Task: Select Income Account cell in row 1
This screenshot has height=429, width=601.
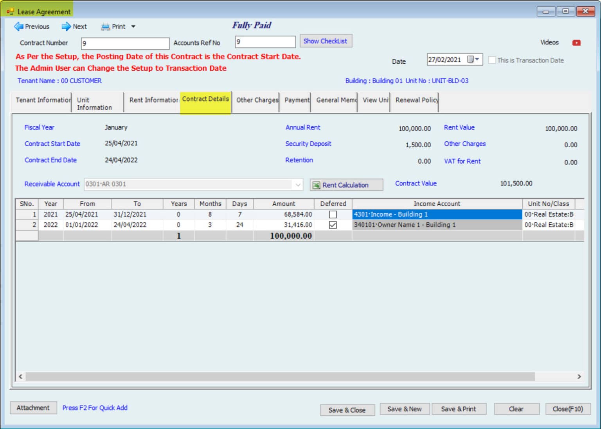Action: tap(436, 214)
